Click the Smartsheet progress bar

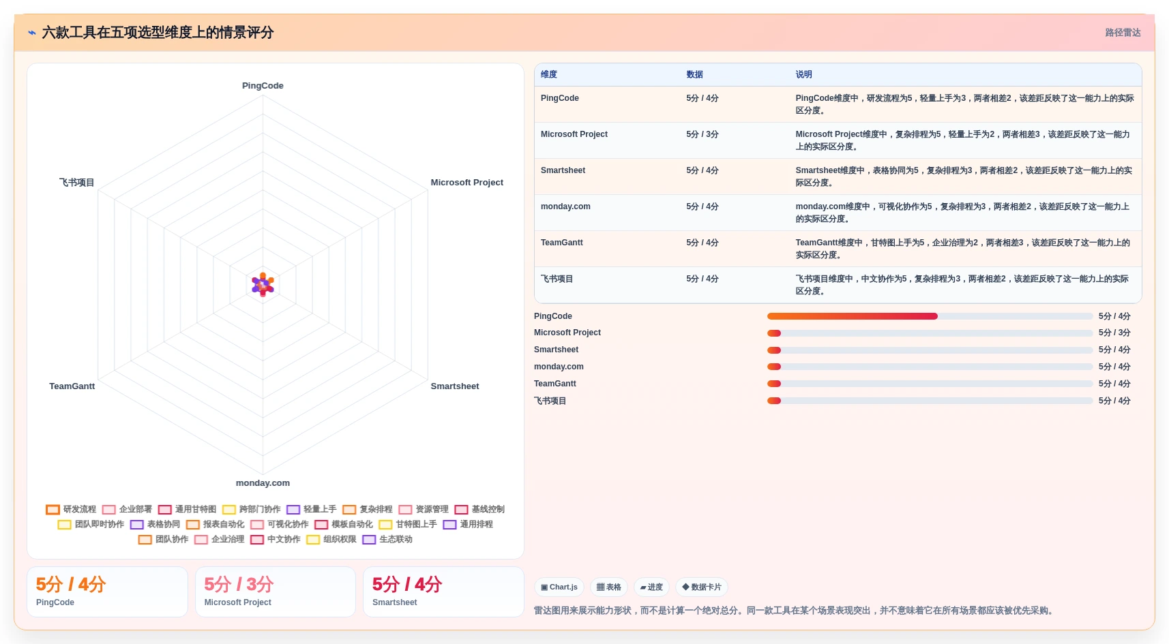point(930,350)
